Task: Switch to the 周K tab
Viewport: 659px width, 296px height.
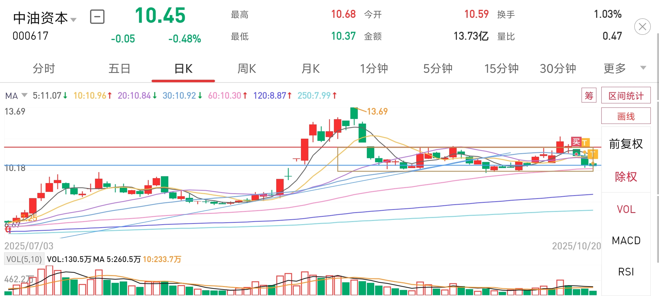Action: pos(247,69)
